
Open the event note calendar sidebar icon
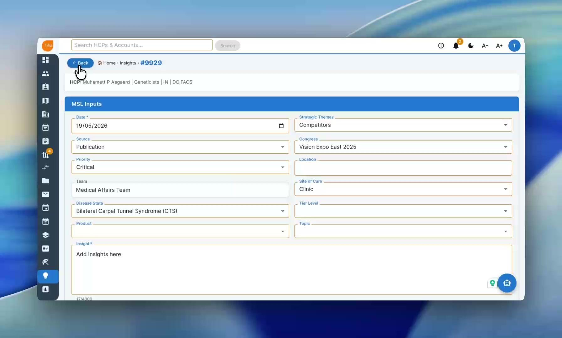click(45, 128)
